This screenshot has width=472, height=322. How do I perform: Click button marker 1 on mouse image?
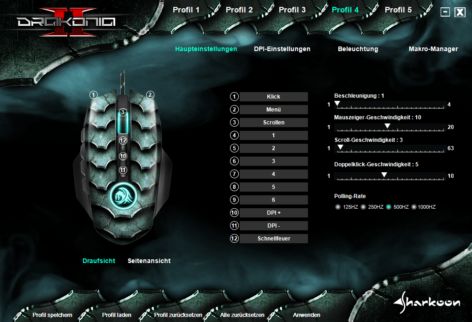pyautogui.click(x=94, y=95)
